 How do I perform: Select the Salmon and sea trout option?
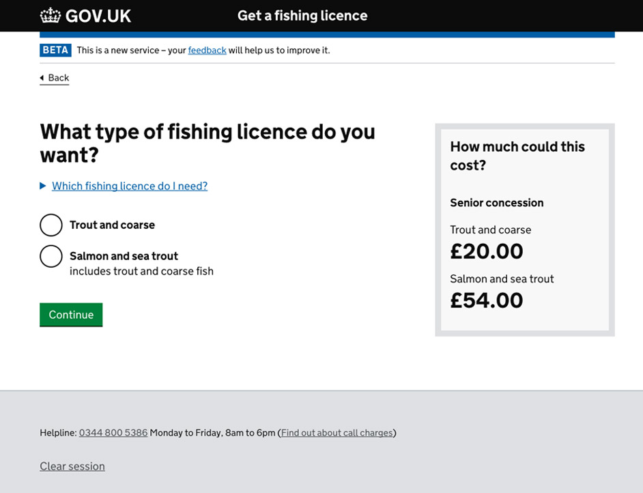tap(51, 256)
